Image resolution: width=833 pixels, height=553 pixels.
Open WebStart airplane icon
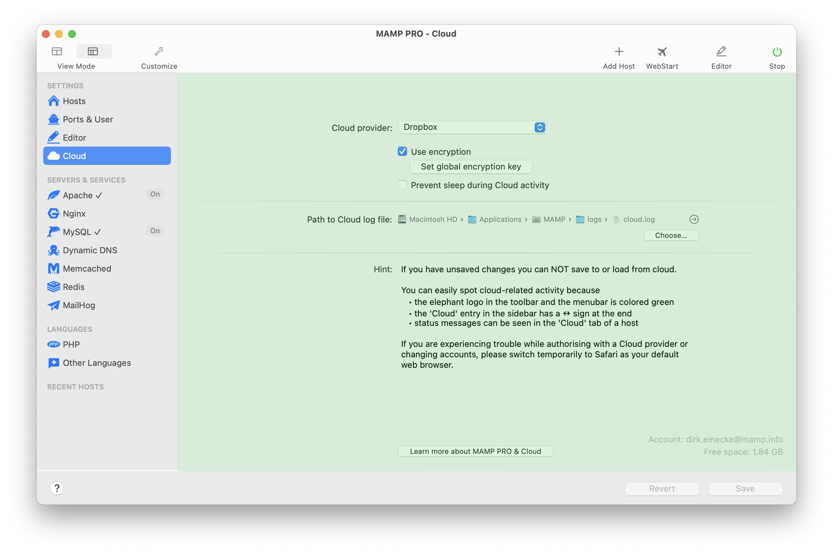[x=662, y=52]
